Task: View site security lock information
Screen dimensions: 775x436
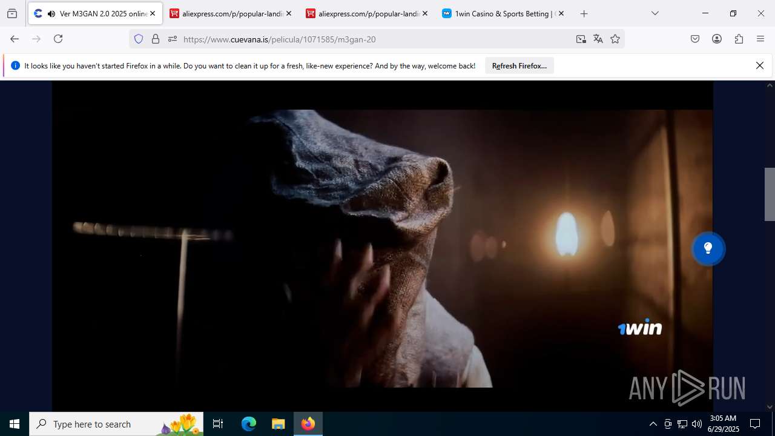Action: [x=156, y=39]
